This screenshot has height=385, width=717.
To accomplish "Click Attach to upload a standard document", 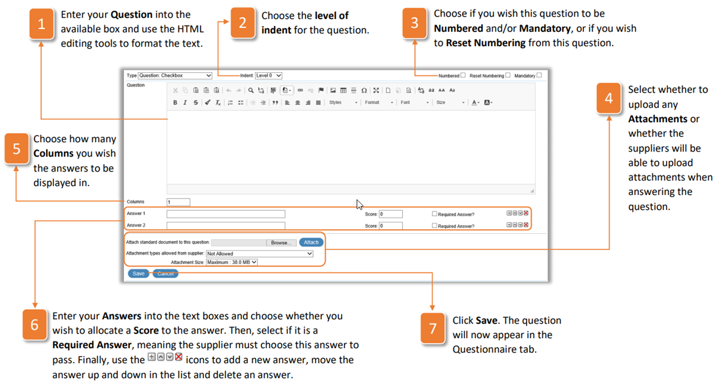I will pos(311,242).
